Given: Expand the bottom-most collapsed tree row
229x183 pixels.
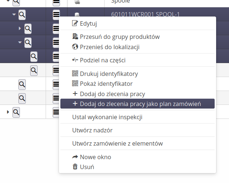Looking at the screenshot, I should [x=8, y=111].
